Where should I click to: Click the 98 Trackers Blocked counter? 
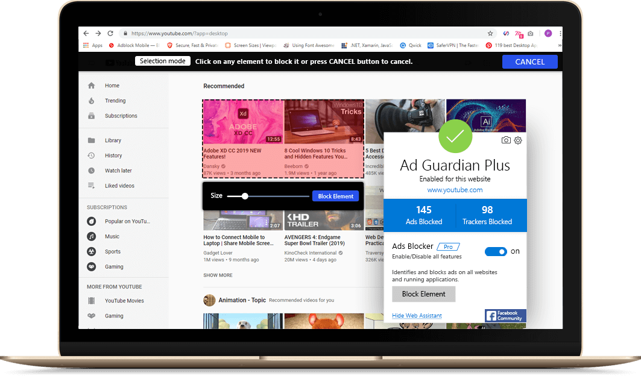[x=487, y=215]
